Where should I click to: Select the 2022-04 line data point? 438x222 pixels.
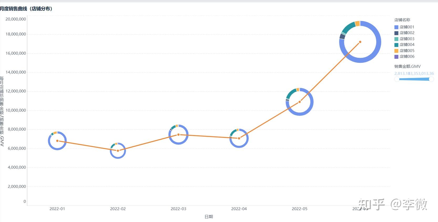[239, 138]
